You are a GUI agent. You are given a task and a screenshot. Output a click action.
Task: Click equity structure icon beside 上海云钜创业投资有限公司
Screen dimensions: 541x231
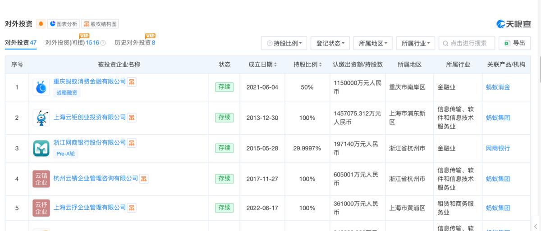[132, 118]
